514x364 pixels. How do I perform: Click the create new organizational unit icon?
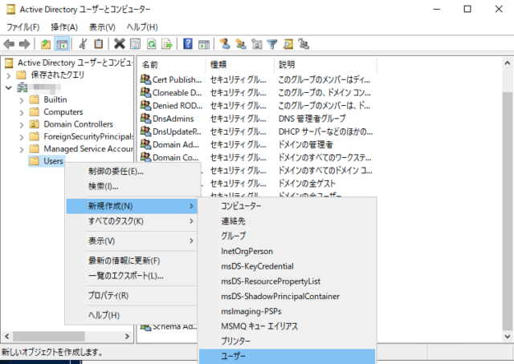click(257, 44)
